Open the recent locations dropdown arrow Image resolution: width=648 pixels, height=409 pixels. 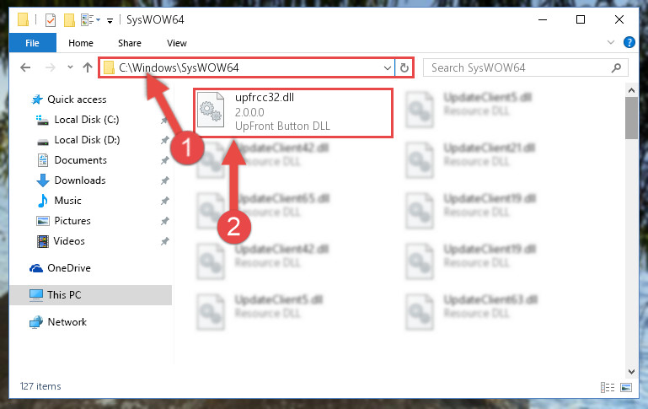tap(70, 67)
